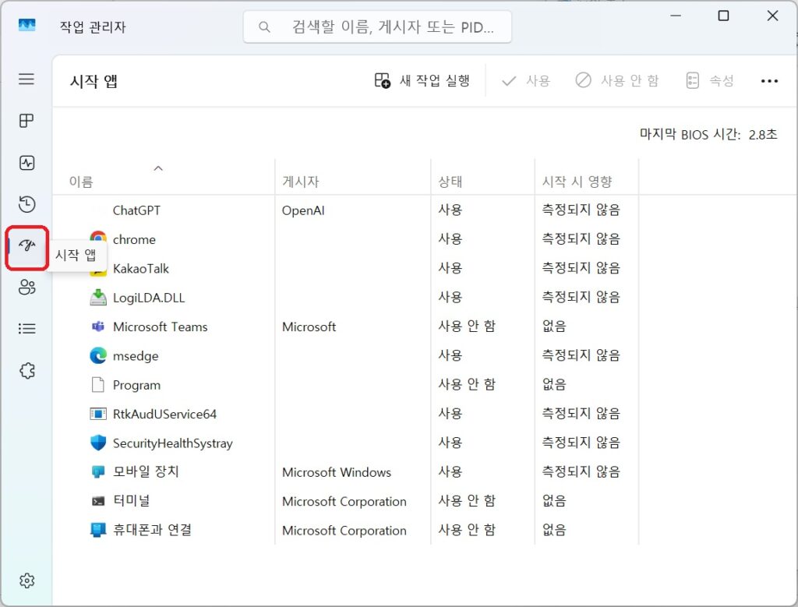
Task: Open the Details view in sidebar
Action: [x=26, y=328]
